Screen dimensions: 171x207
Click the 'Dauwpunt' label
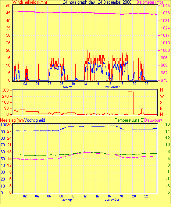153,120
